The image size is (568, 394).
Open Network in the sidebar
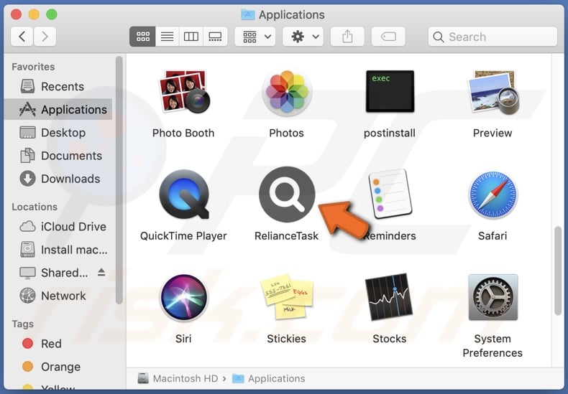tap(58, 296)
